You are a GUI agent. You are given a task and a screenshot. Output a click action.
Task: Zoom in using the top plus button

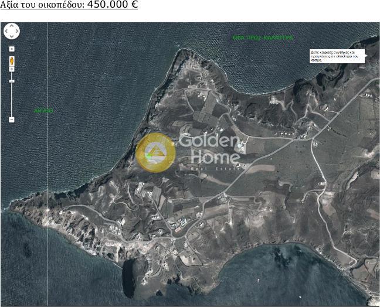12,49
